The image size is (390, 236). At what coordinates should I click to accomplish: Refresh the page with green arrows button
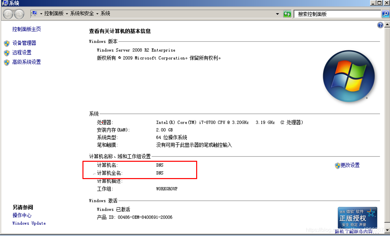coord(287,14)
